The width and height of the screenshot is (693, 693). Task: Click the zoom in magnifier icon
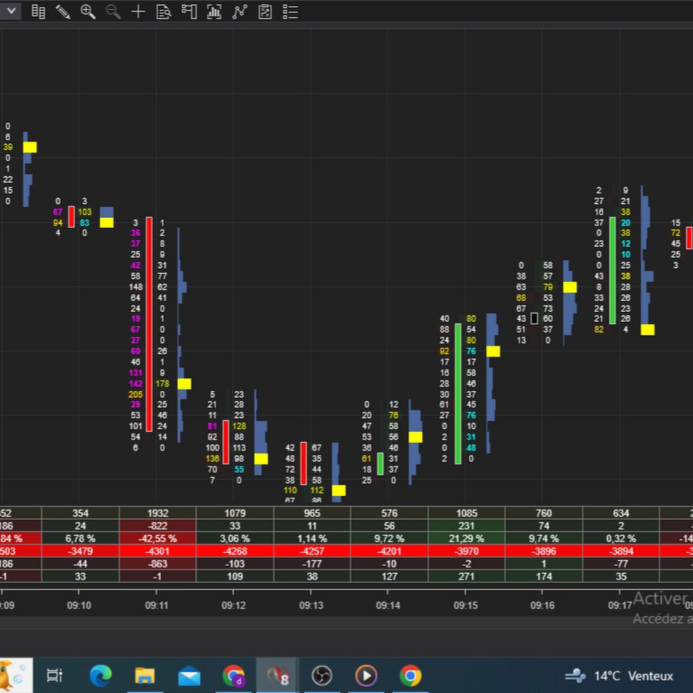click(88, 12)
